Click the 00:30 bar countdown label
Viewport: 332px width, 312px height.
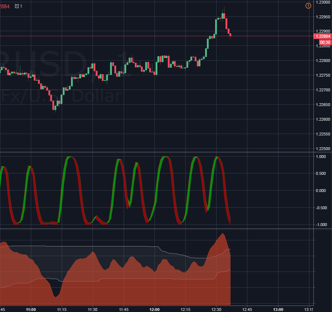pos(325,42)
